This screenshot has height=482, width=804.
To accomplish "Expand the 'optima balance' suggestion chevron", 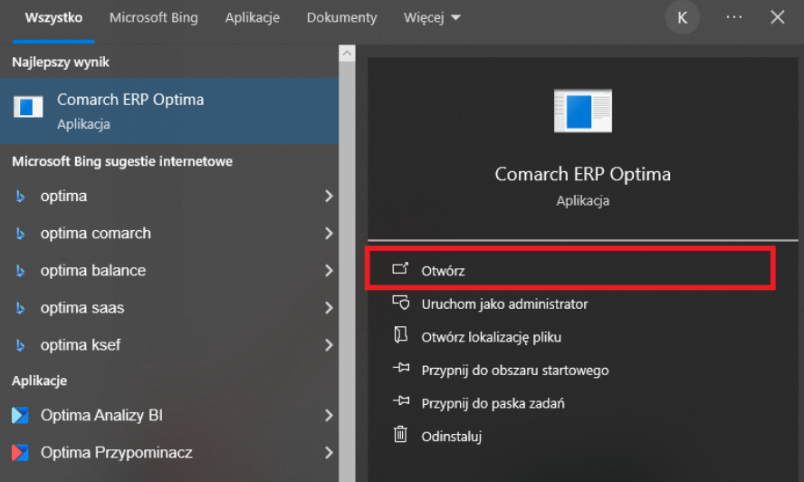I will (329, 271).
